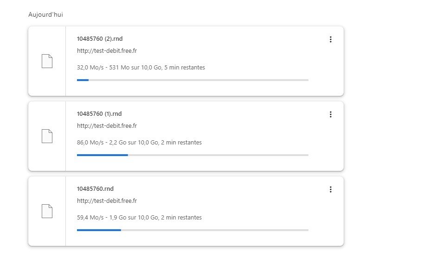Click the file icon for 10485760 (2).rnd

pyautogui.click(x=47, y=61)
